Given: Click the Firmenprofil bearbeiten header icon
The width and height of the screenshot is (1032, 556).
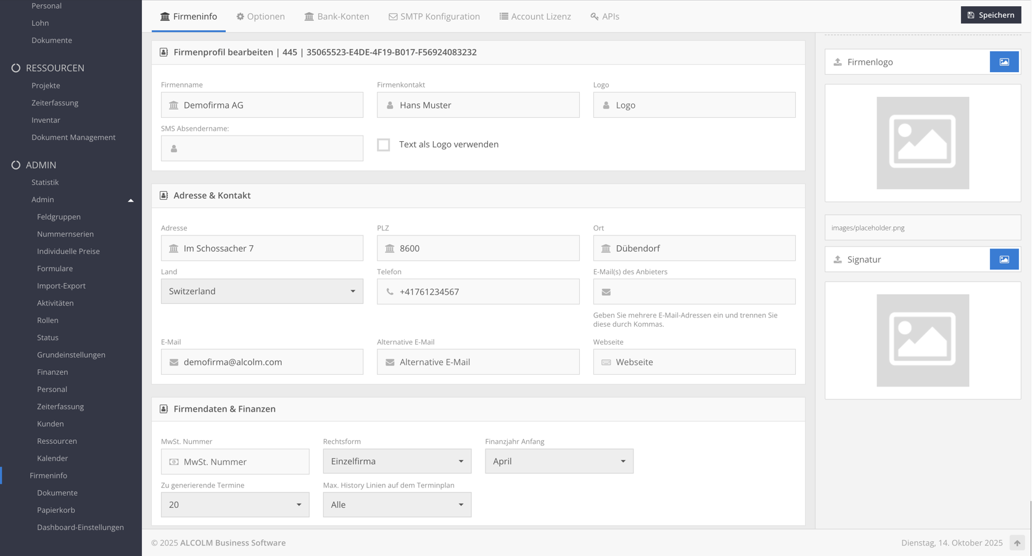Looking at the screenshot, I should click(x=164, y=52).
